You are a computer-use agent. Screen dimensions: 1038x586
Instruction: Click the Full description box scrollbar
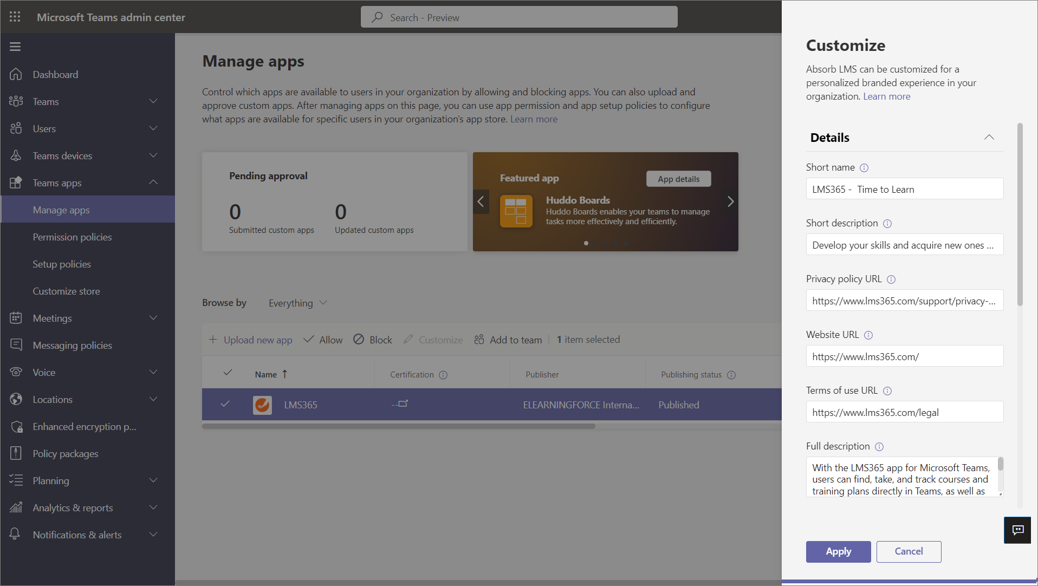tap(1000, 464)
